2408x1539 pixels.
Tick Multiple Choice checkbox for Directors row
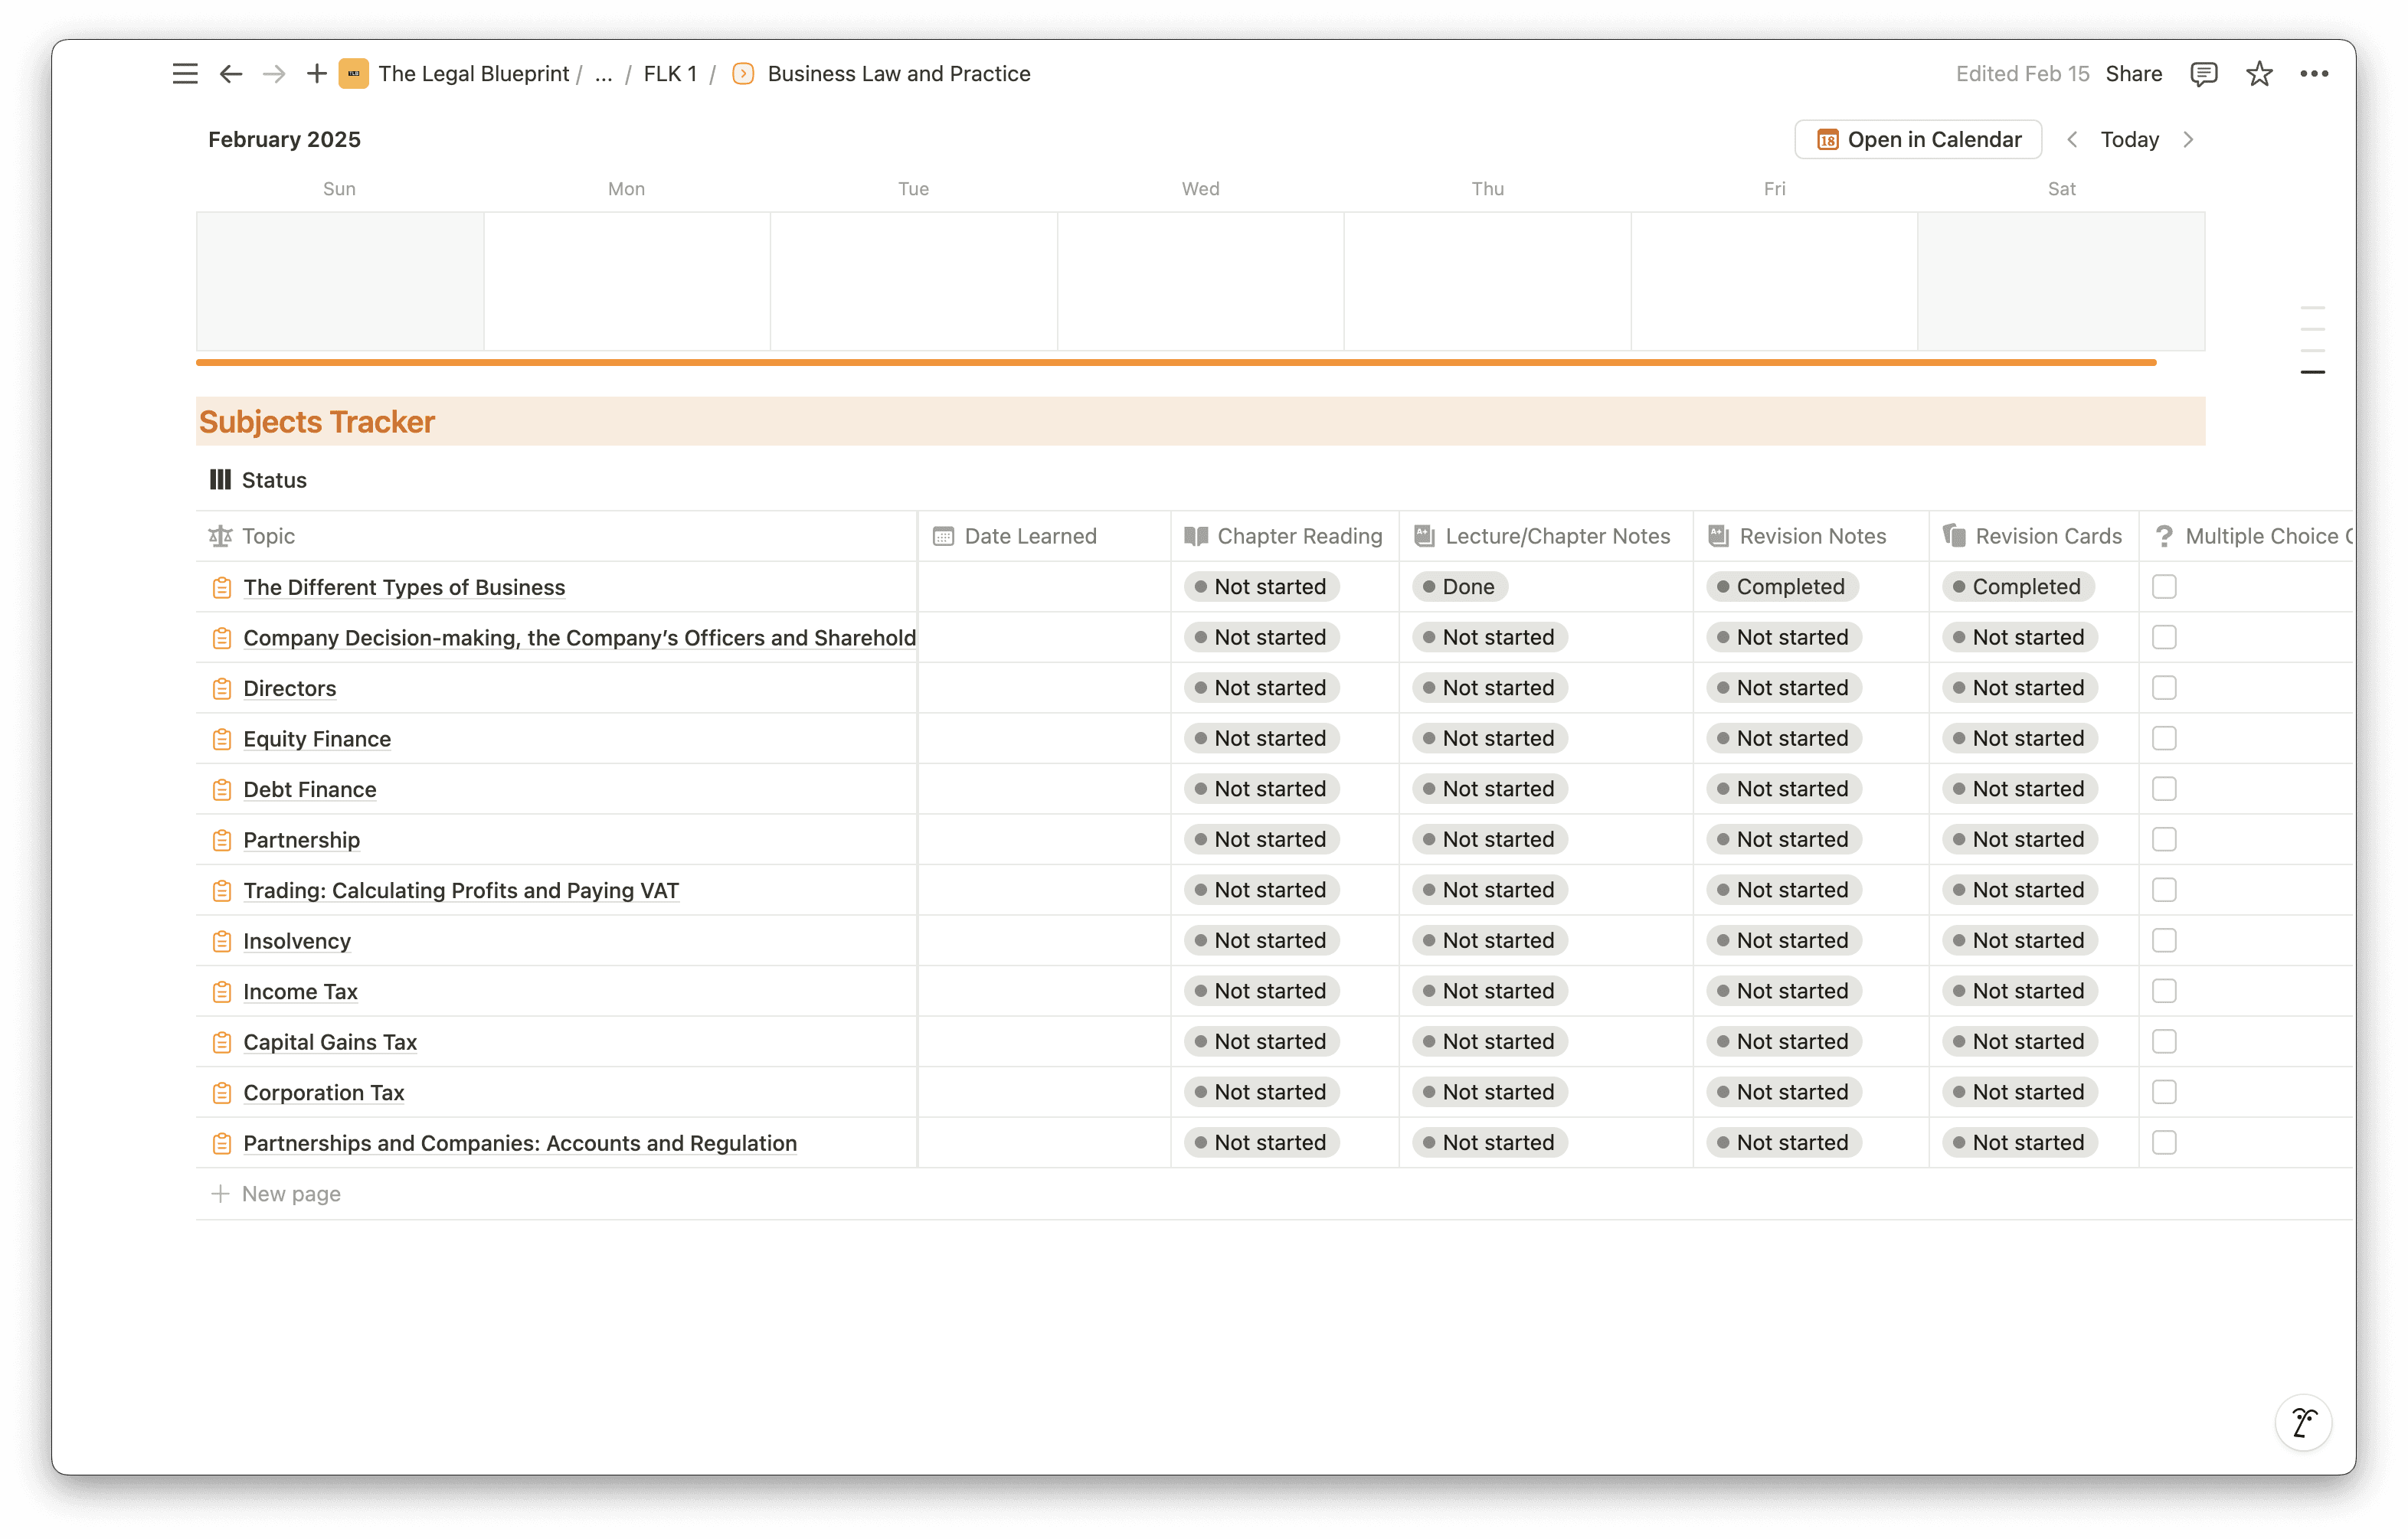click(x=2164, y=688)
